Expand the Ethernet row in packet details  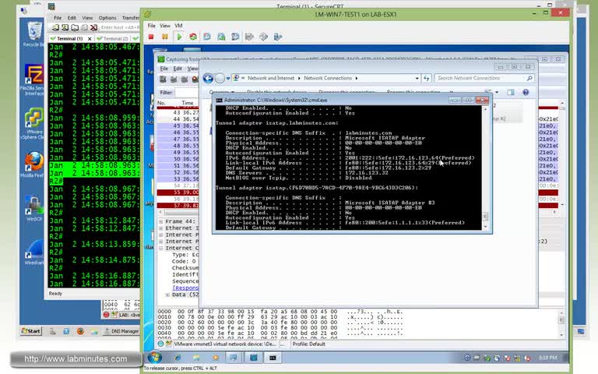click(161, 228)
